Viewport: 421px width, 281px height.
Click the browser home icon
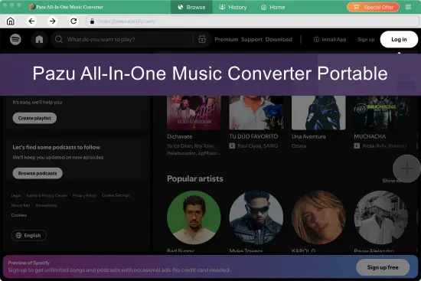click(11, 21)
